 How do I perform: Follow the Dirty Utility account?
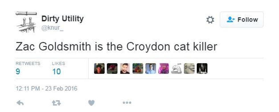pyautogui.click(x=242, y=20)
